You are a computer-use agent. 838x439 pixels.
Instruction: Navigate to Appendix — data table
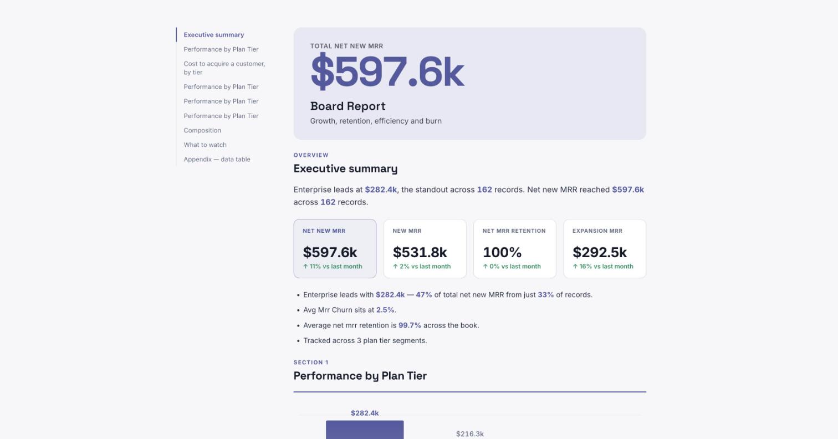coord(217,160)
